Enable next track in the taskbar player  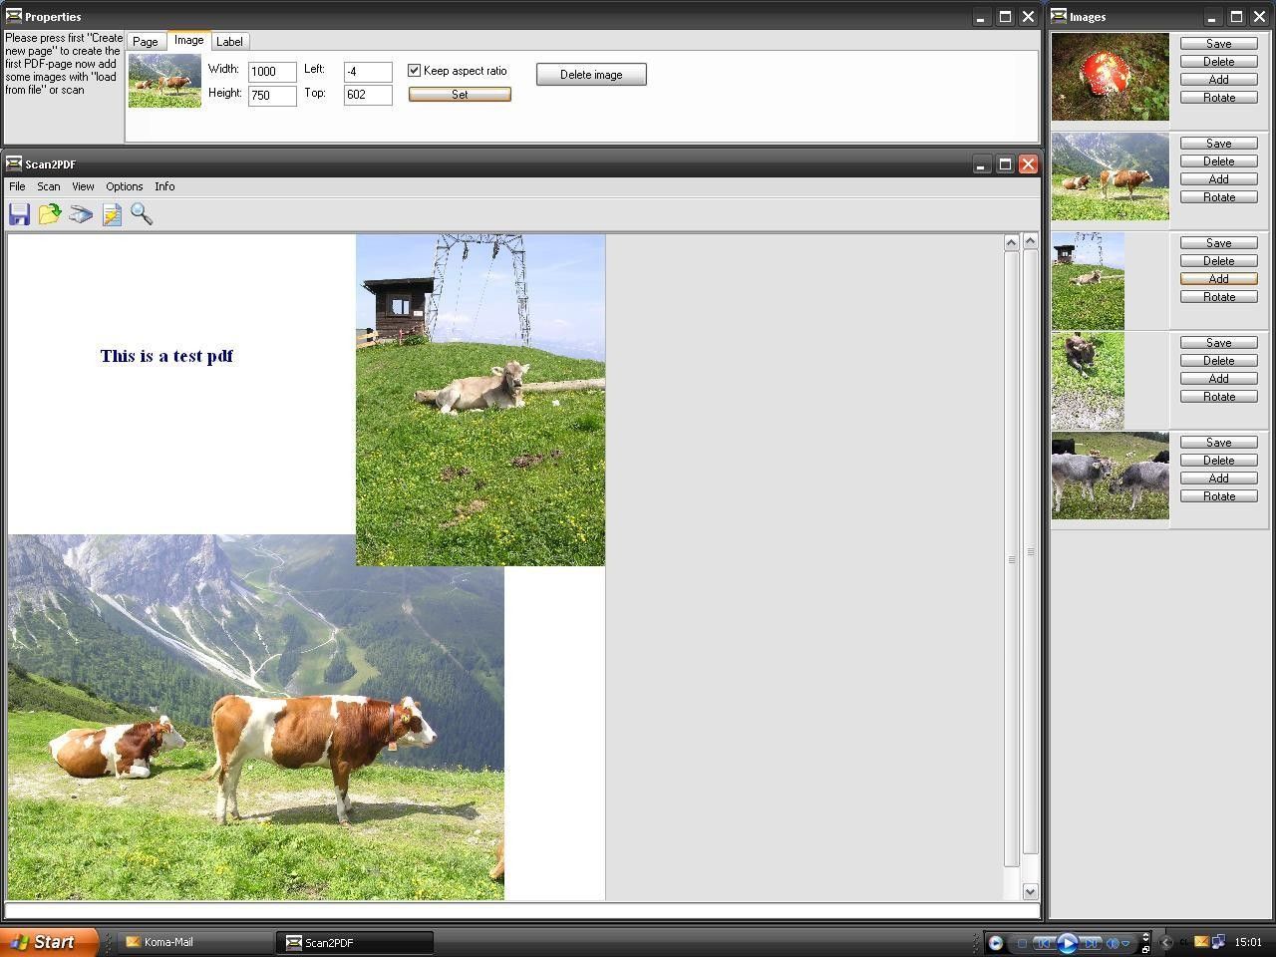coord(1092,943)
